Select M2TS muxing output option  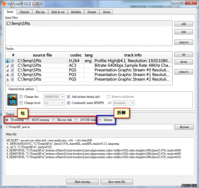click(x=28, y=120)
